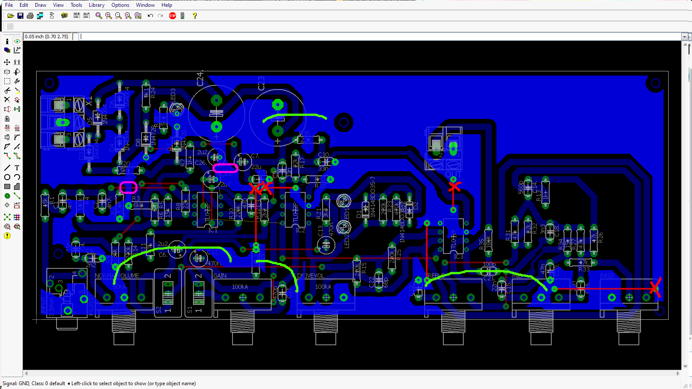Open the CAM processor
Viewport: 692px width, 389px height.
coord(40,16)
